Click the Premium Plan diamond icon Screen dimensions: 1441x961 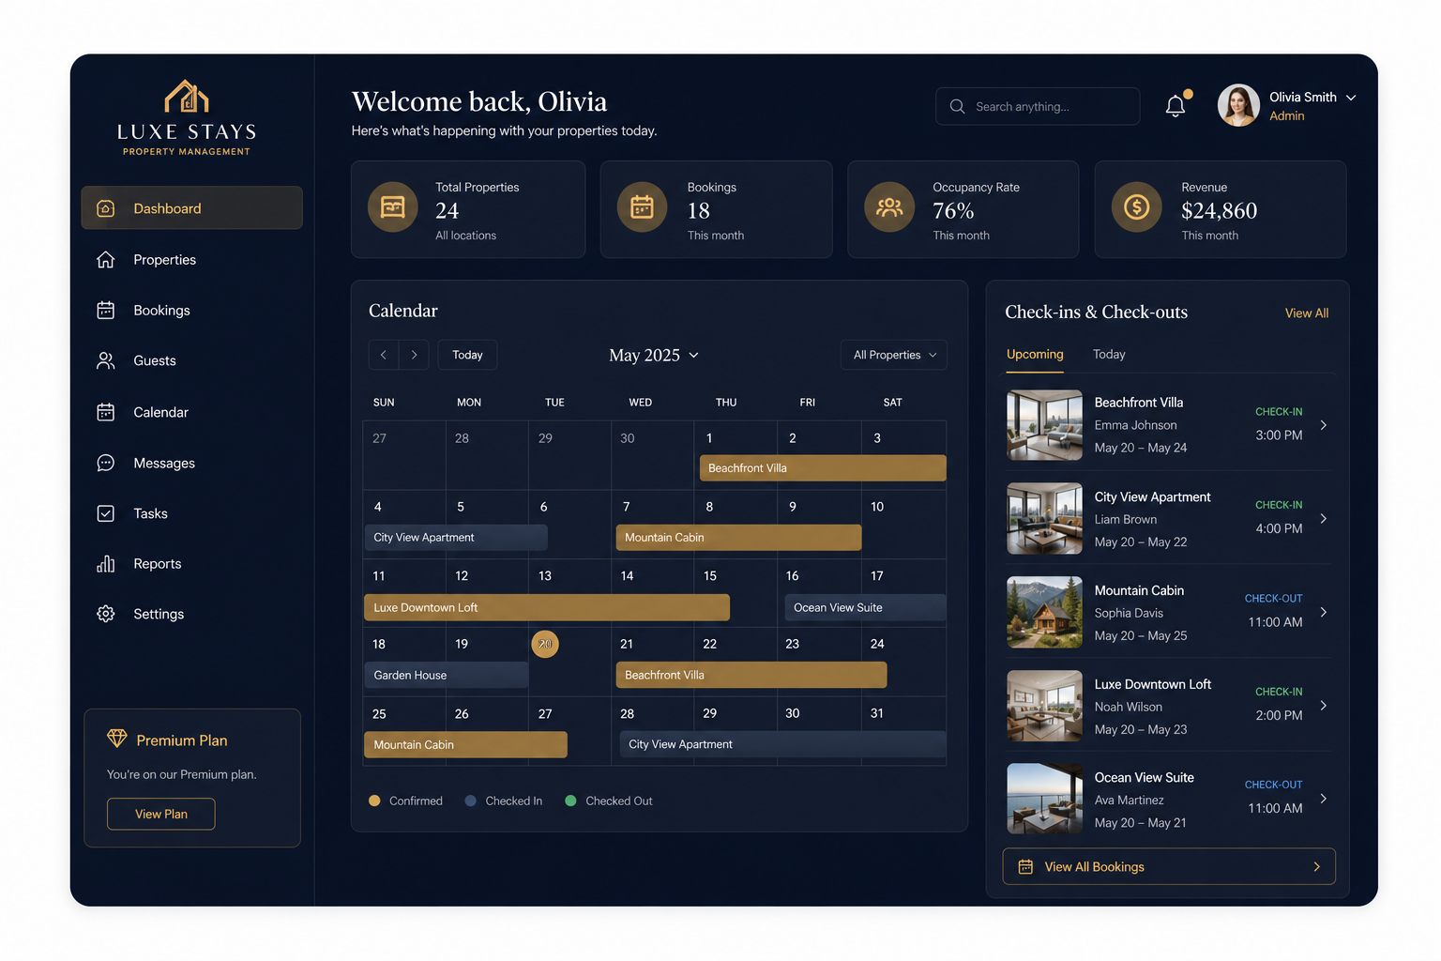[117, 740]
